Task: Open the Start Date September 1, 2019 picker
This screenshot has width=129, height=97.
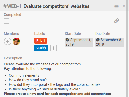Action: (79, 42)
